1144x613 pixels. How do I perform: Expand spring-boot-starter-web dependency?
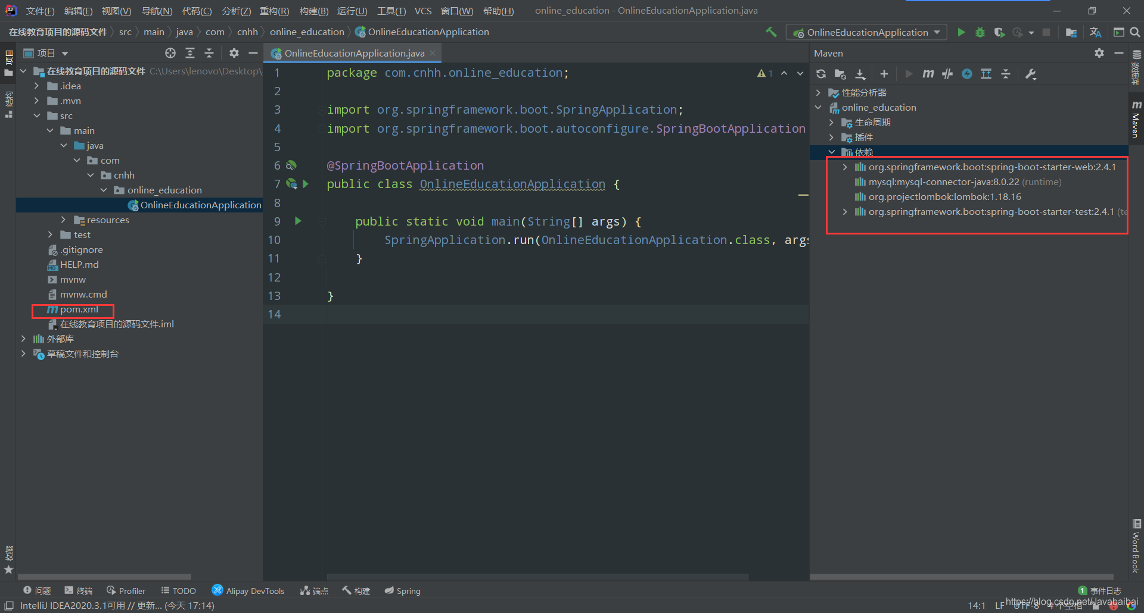845,167
